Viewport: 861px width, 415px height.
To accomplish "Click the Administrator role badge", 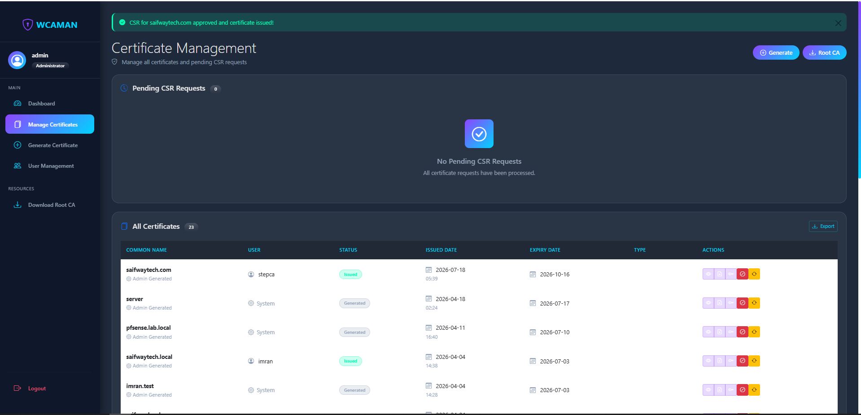I will tap(50, 66).
